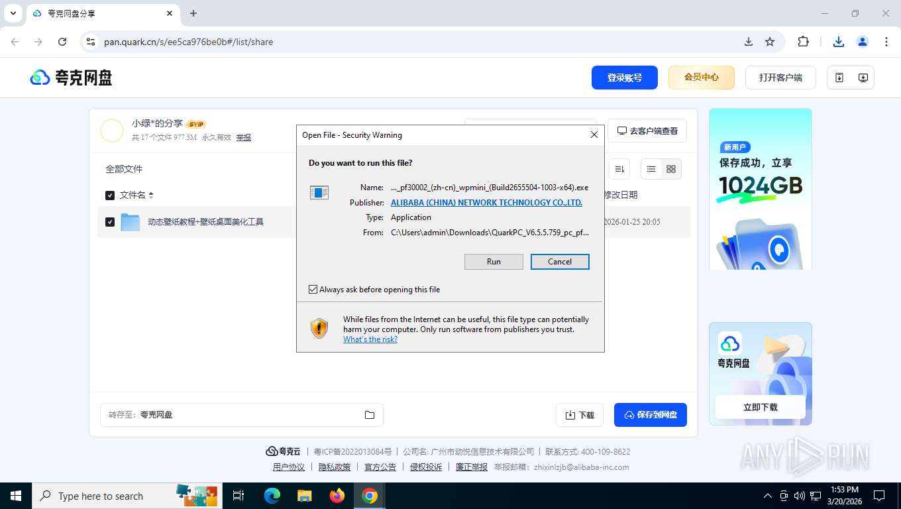This screenshot has height=509, width=901.
Task: Click the Run button in security dialog
Action: click(x=494, y=262)
